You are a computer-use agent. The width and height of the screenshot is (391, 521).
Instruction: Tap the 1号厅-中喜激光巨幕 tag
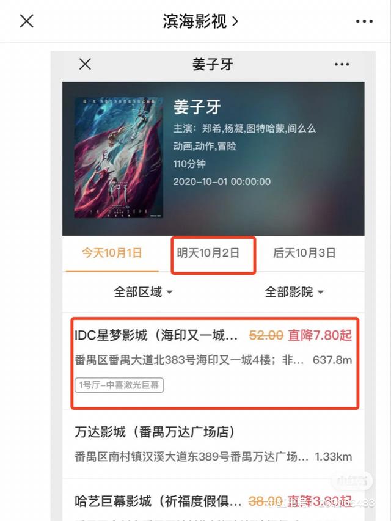pos(119,385)
